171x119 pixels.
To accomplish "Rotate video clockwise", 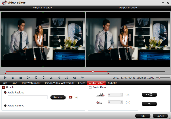I will click(x=75, y=78).
